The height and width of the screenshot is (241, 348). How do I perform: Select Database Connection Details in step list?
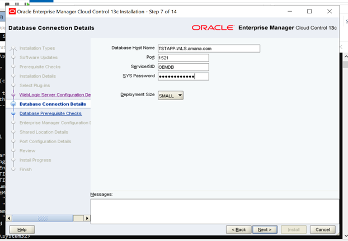[53, 104]
